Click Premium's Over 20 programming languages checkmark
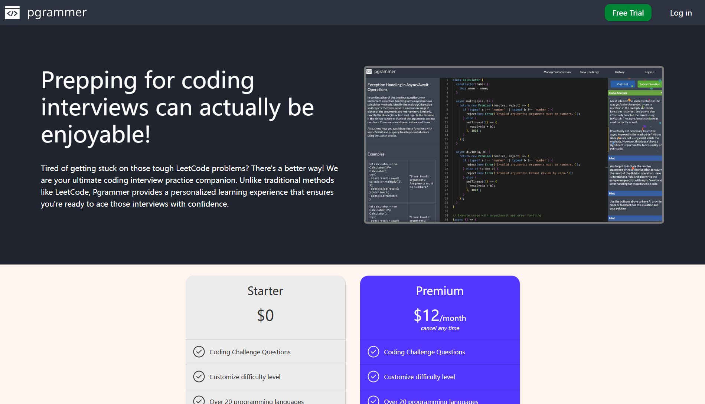 (x=373, y=400)
